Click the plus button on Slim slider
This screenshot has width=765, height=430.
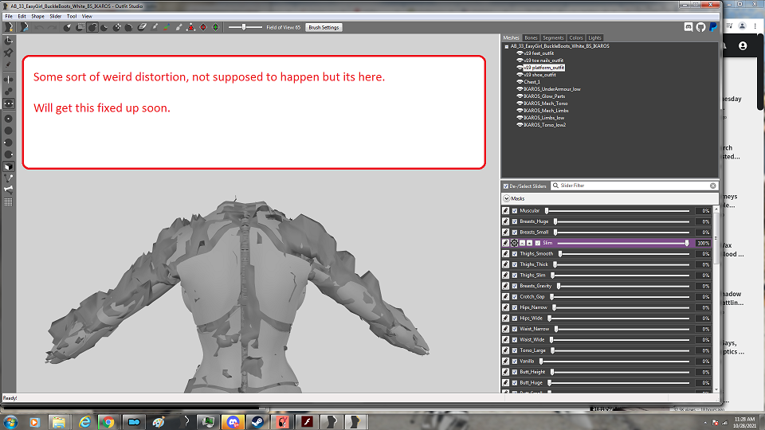click(x=529, y=243)
